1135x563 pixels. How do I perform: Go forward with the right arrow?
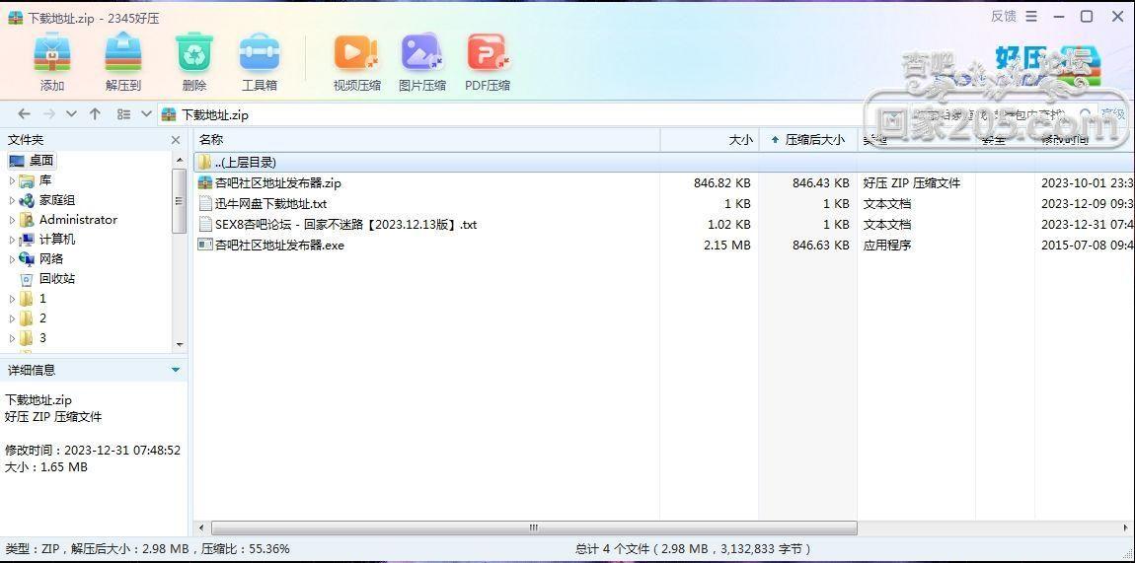(x=48, y=114)
